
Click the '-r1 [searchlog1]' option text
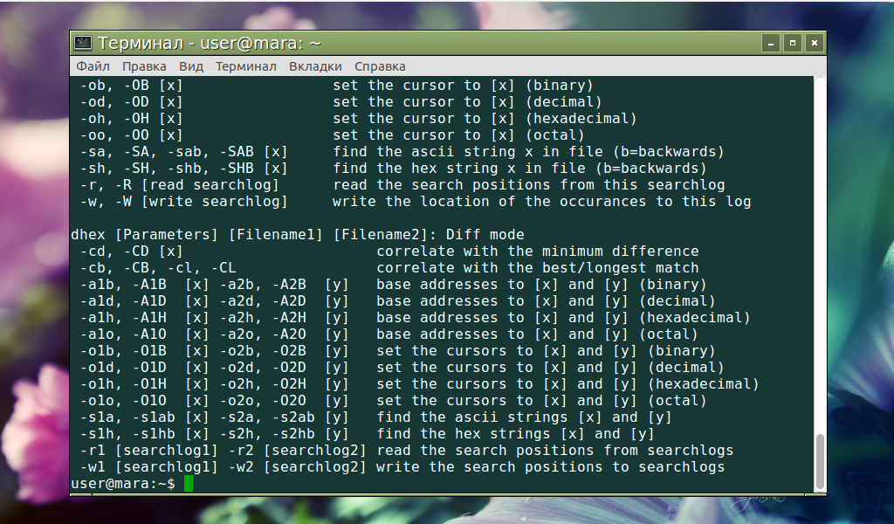click(149, 450)
